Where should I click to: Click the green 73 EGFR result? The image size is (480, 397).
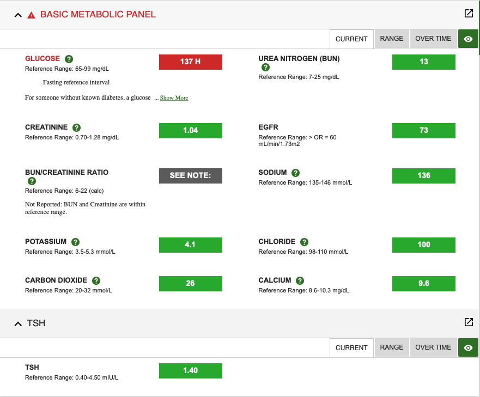(424, 130)
